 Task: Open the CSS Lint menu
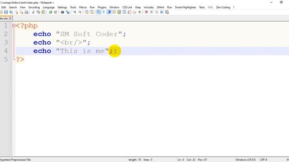(x=127, y=7)
